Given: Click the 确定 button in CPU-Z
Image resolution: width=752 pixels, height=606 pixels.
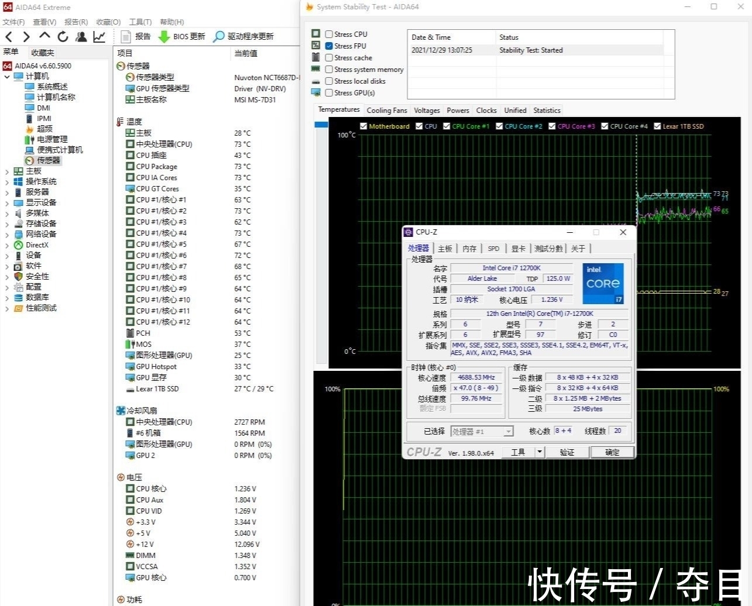Looking at the screenshot, I should 612,452.
